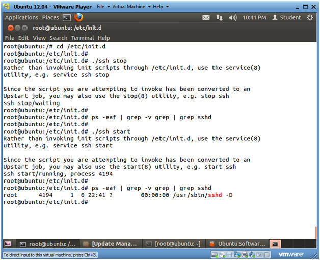Click the VMware message log envelope icon
320x260 pixels.
click(x=259, y=255)
